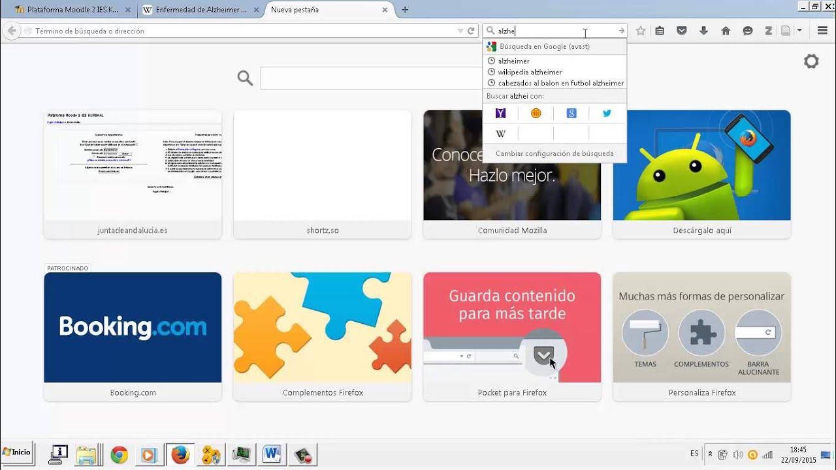Screen dimensions: 836x470
Task: Click the go arrow in search bar
Action: (x=621, y=31)
